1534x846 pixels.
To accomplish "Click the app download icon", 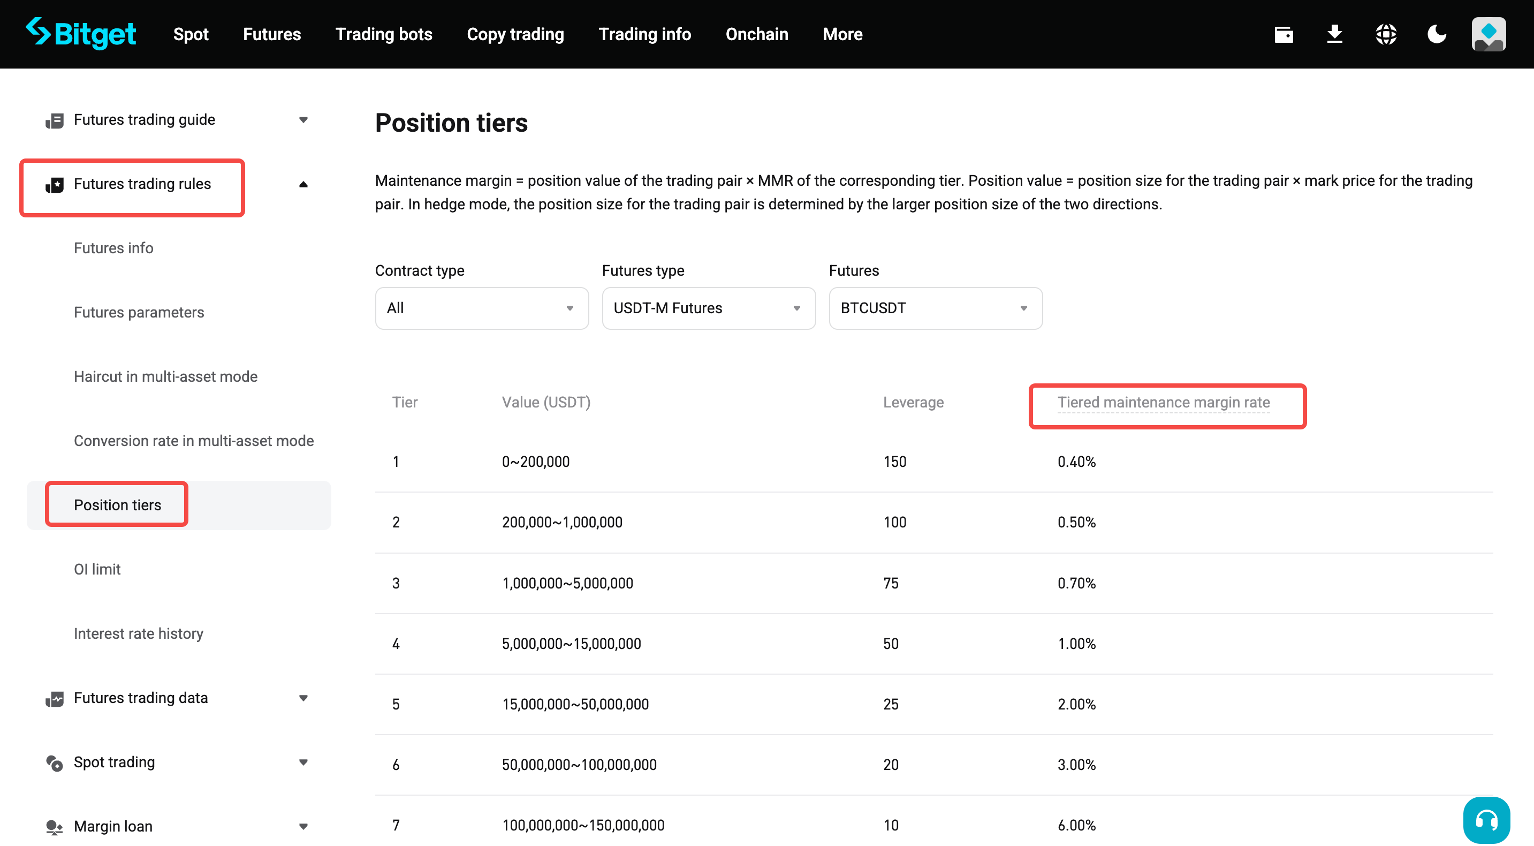I will click(x=1335, y=34).
